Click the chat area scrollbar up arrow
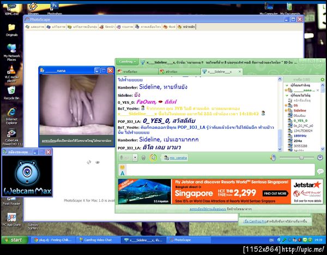327x255 pixels. [280, 79]
